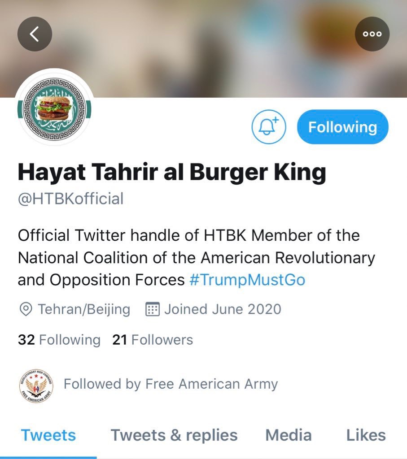Enable tweet notifications with the bell icon
The width and height of the screenshot is (407, 459).
tap(269, 127)
